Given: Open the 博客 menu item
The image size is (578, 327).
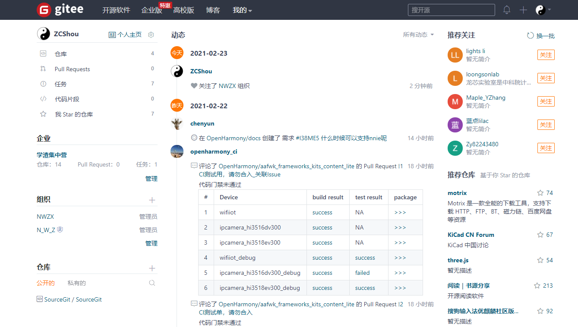Looking at the screenshot, I should click(213, 10).
